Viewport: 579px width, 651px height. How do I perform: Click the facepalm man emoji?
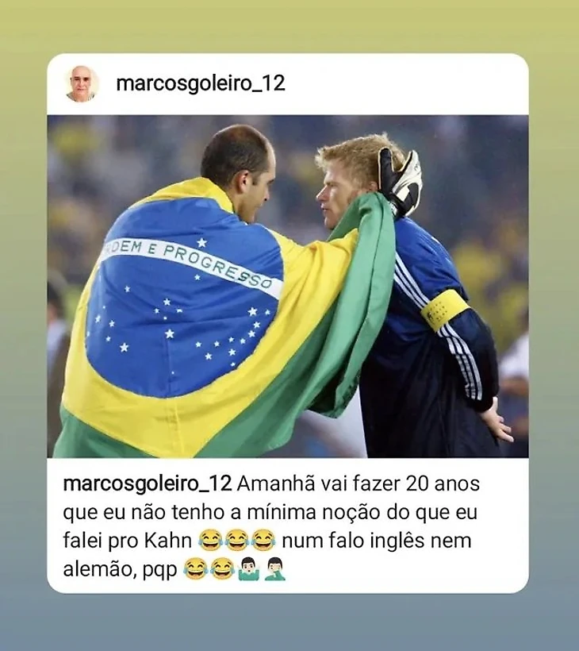pyautogui.click(x=275, y=568)
